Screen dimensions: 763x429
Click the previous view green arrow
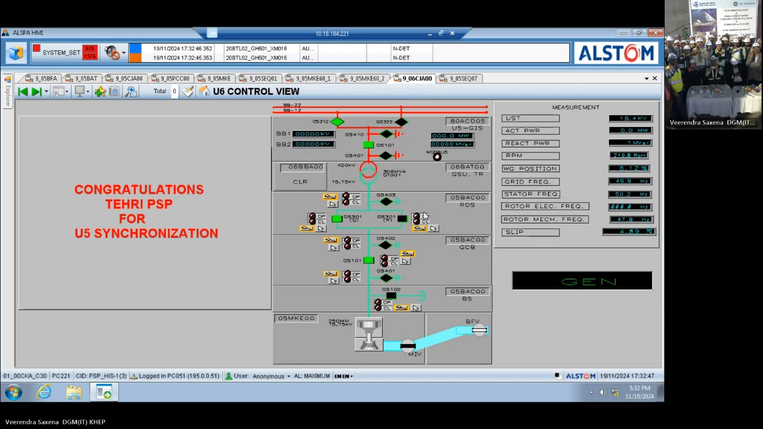coord(23,92)
